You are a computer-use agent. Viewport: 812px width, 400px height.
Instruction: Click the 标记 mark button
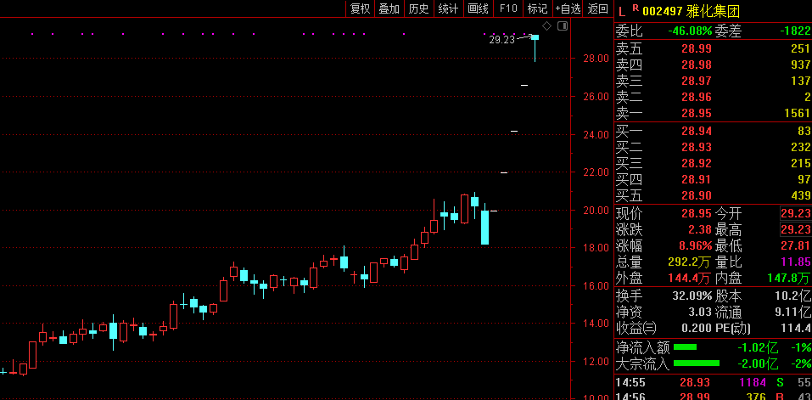click(x=537, y=8)
